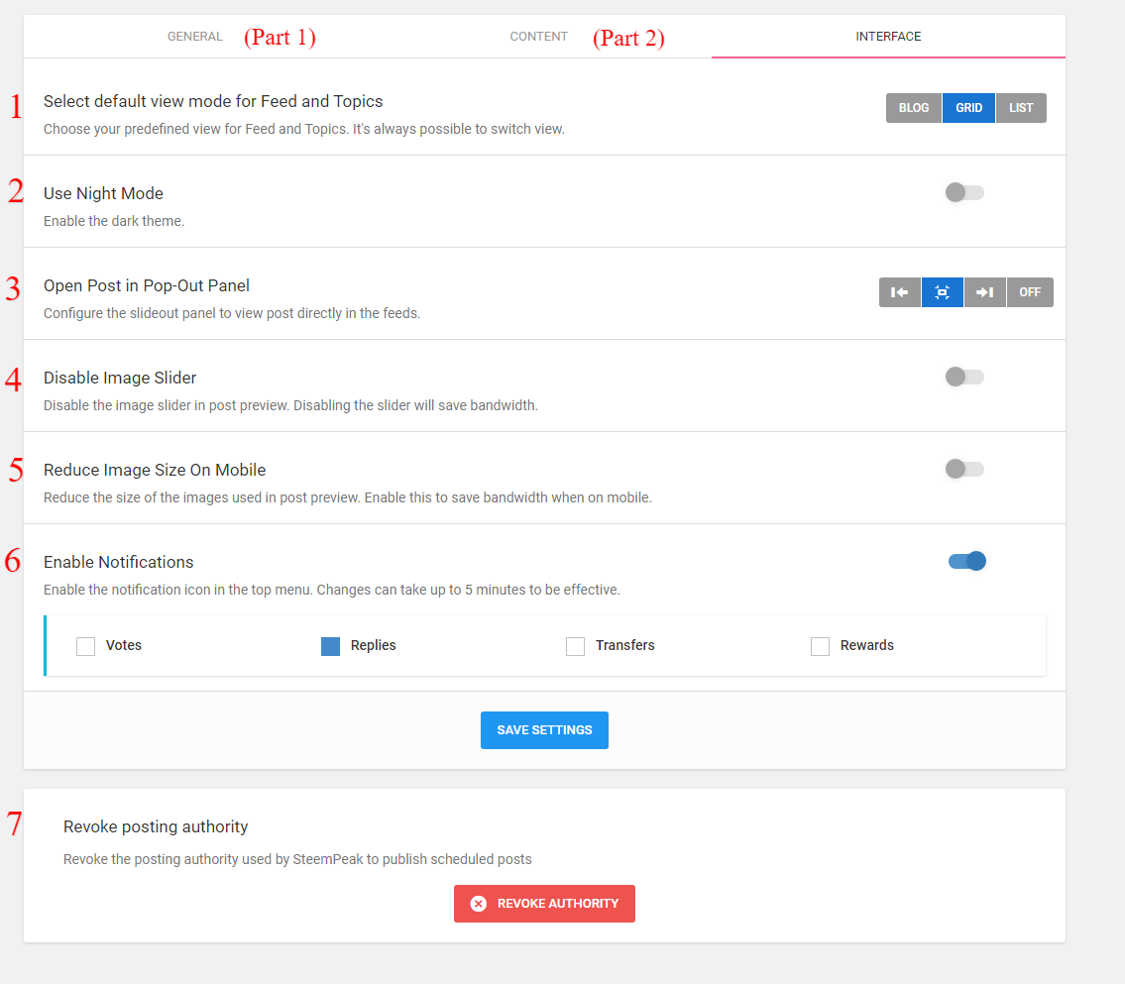Set pop-out panel to slide from right
Image resolution: width=1125 pixels, height=984 pixels.
[984, 292]
